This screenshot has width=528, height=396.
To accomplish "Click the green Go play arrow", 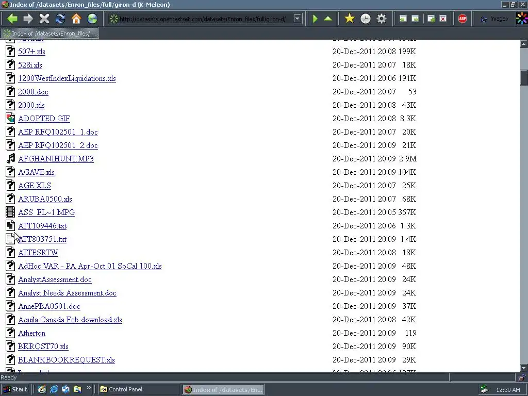I will [315, 19].
